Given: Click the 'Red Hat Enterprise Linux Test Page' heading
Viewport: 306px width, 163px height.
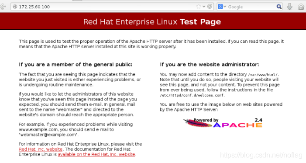Looking at the screenshot, I should click(152, 21).
